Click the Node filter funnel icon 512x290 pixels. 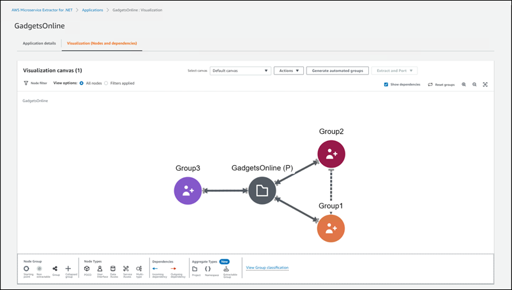point(26,83)
